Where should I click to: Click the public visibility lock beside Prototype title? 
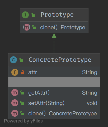(x=33, y=15)
